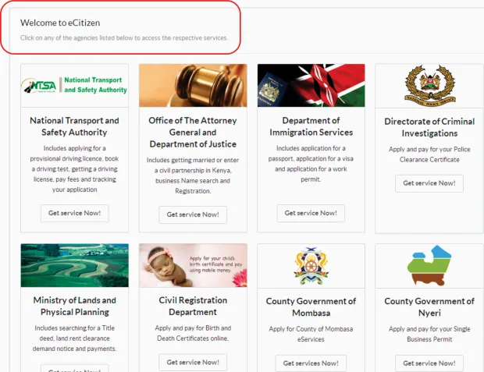
Task: Click the sleeping baby birth certificate banner
Action: (193, 265)
